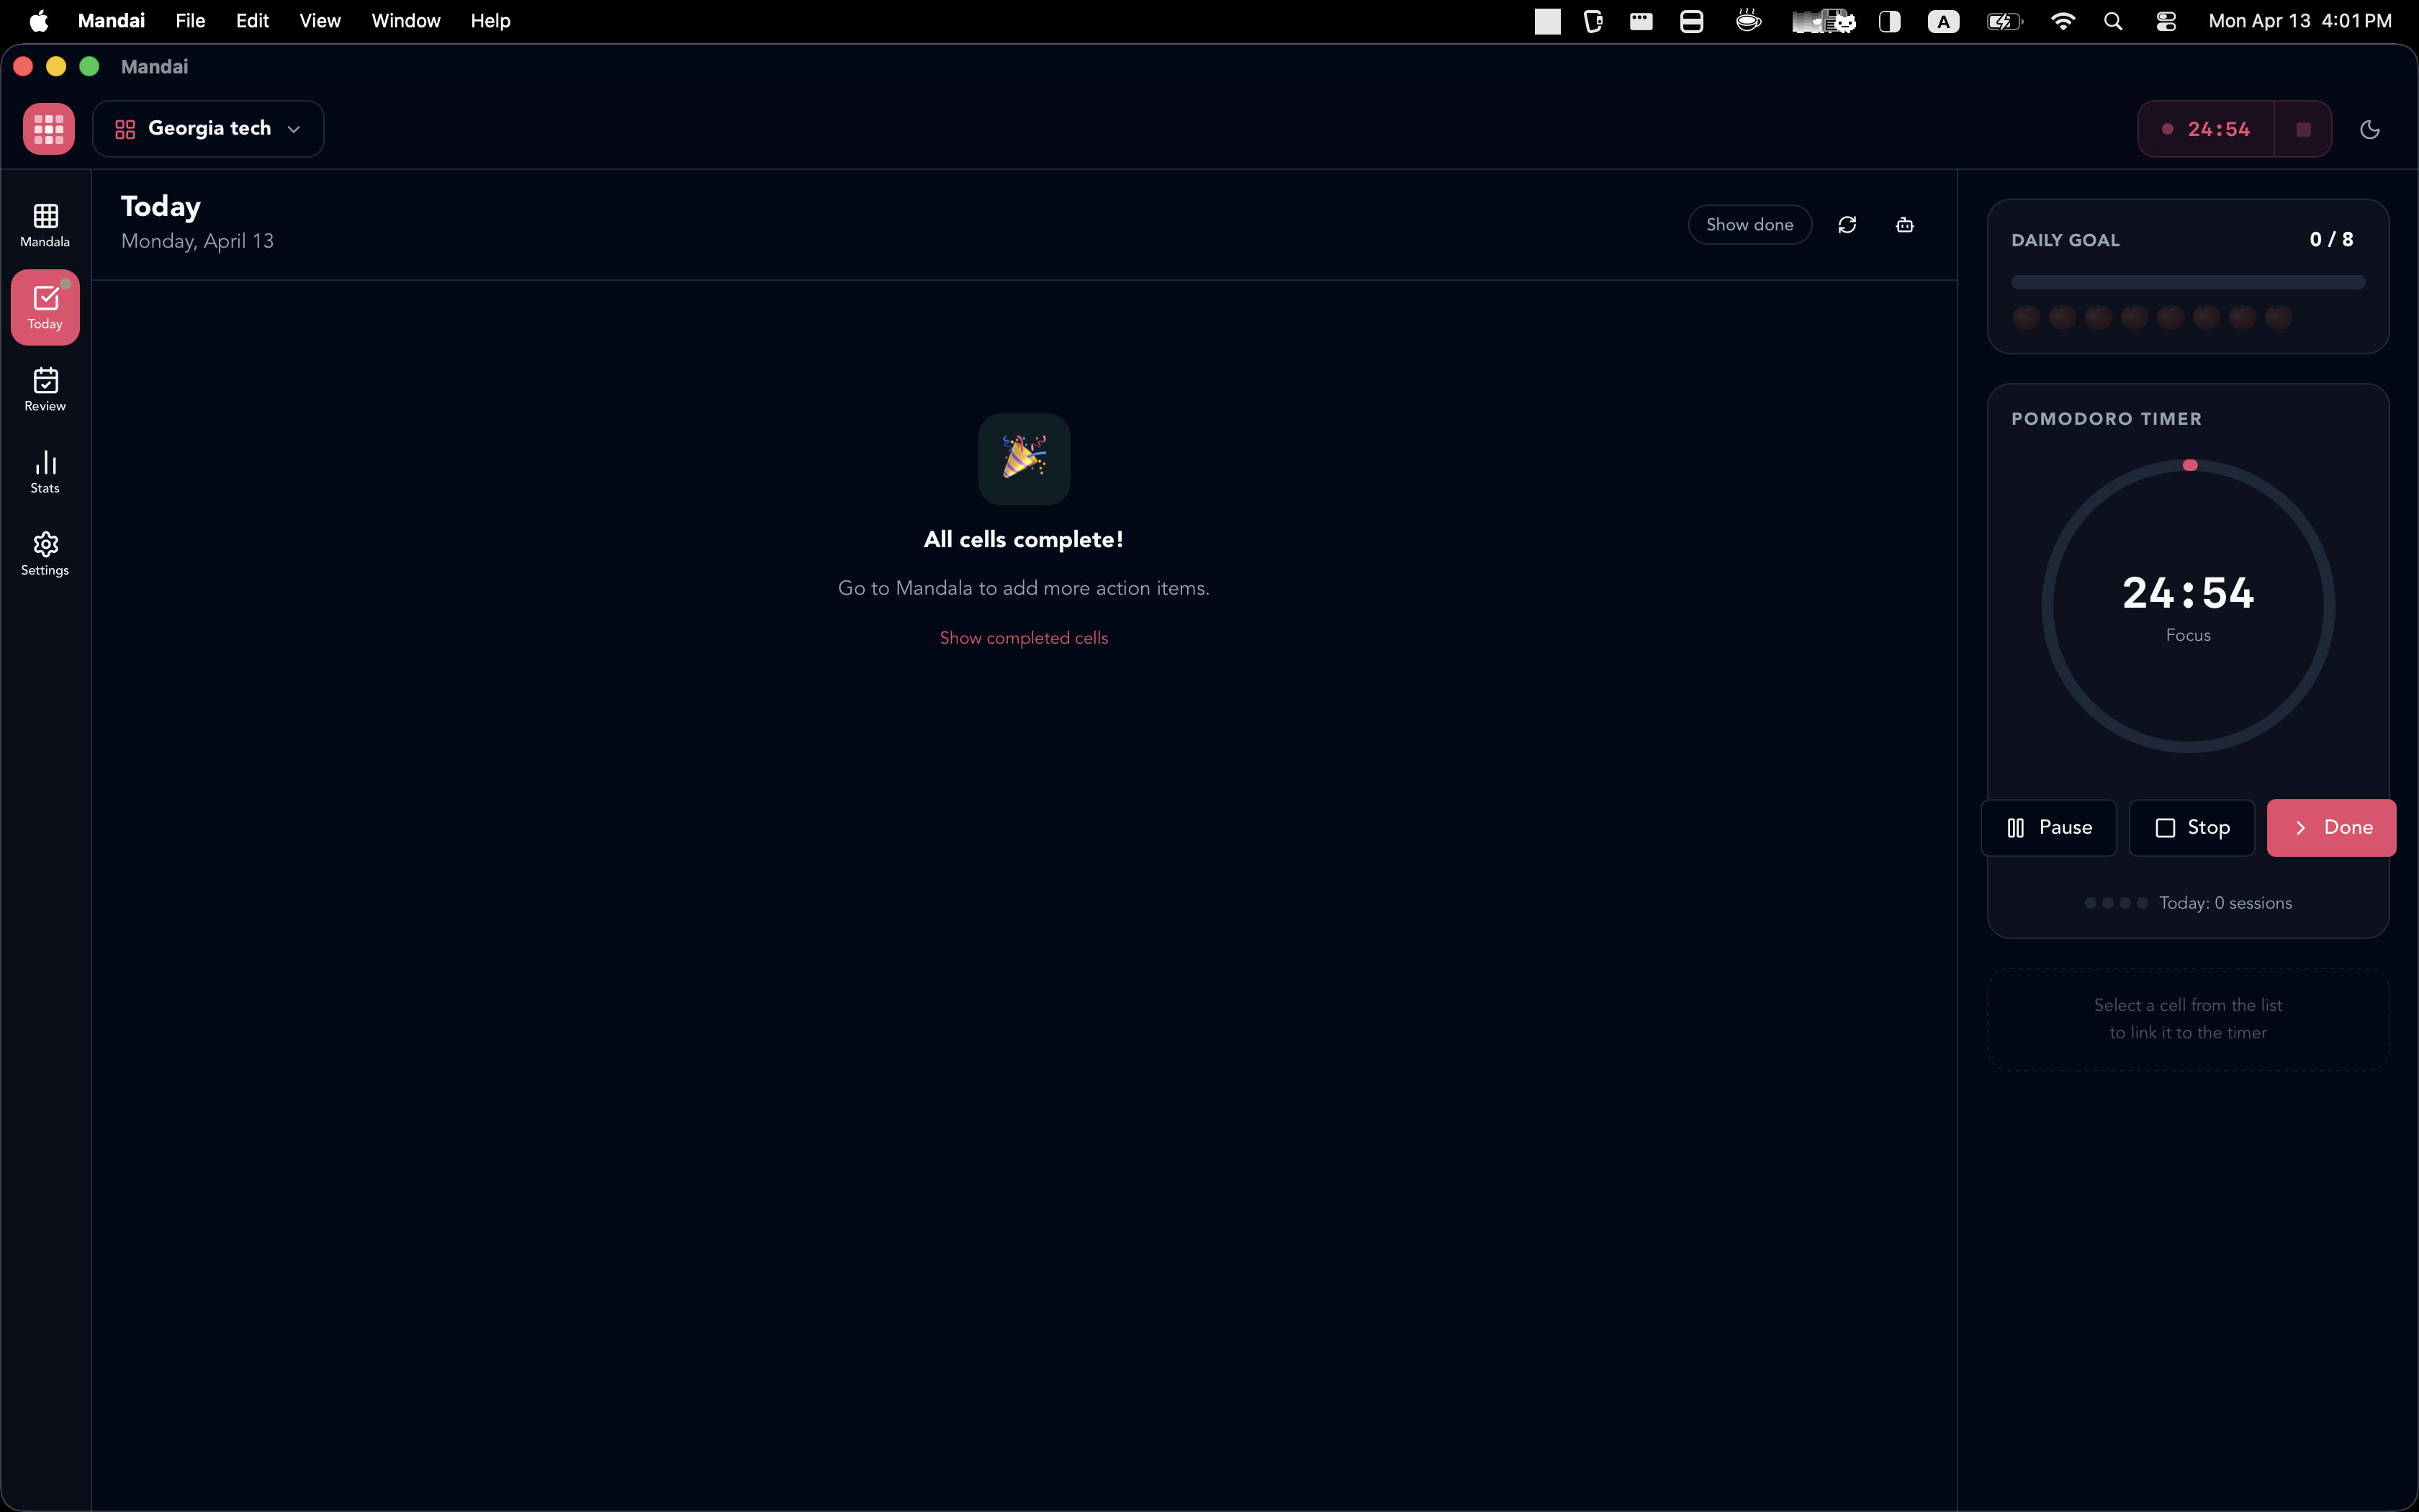Open the Stats panel

click(45, 471)
